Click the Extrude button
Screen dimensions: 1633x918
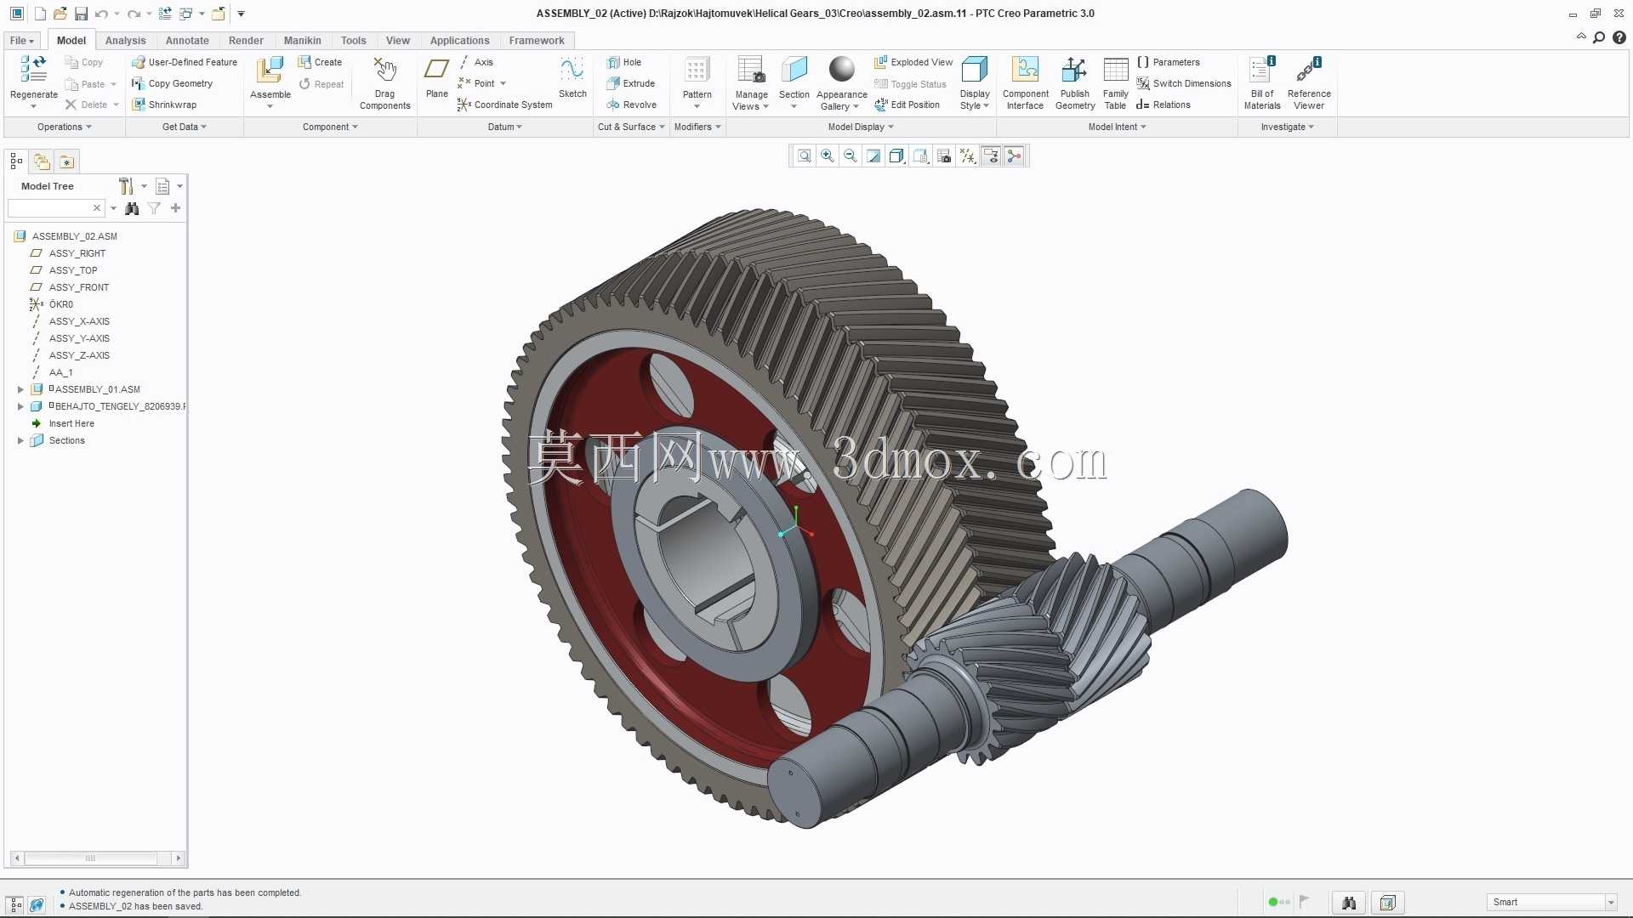630,83
